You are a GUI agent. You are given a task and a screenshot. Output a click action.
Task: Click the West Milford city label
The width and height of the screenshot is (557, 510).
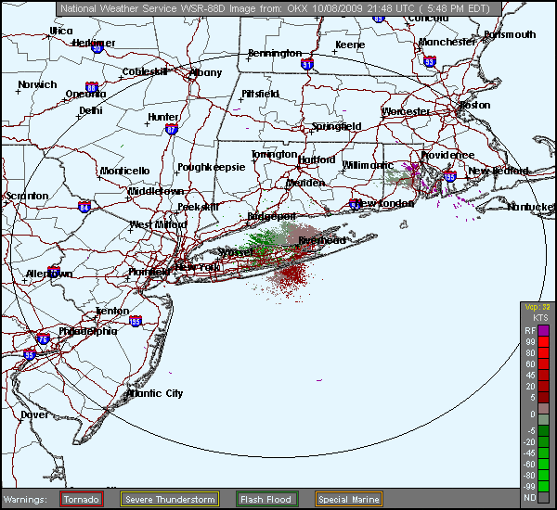click(158, 224)
